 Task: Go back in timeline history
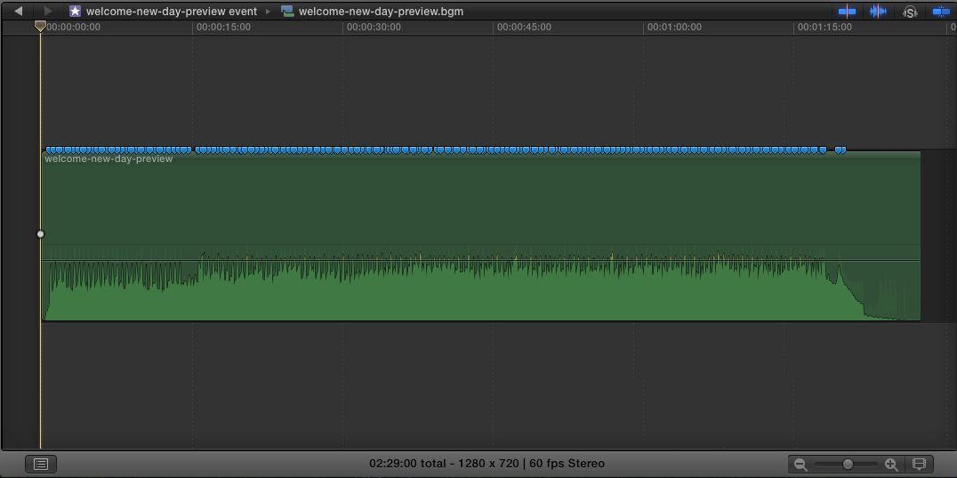click(x=19, y=11)
